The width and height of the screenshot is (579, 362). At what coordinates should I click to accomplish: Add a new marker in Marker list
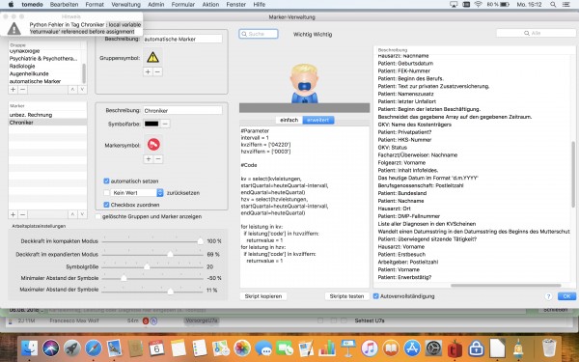[13, 214]
